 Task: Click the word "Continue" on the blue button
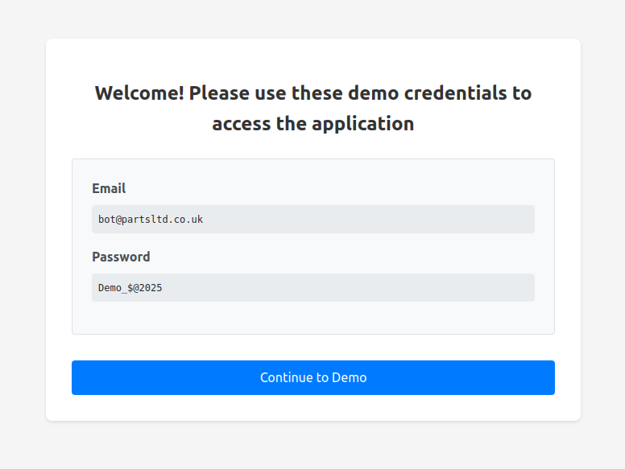(285, 377)
